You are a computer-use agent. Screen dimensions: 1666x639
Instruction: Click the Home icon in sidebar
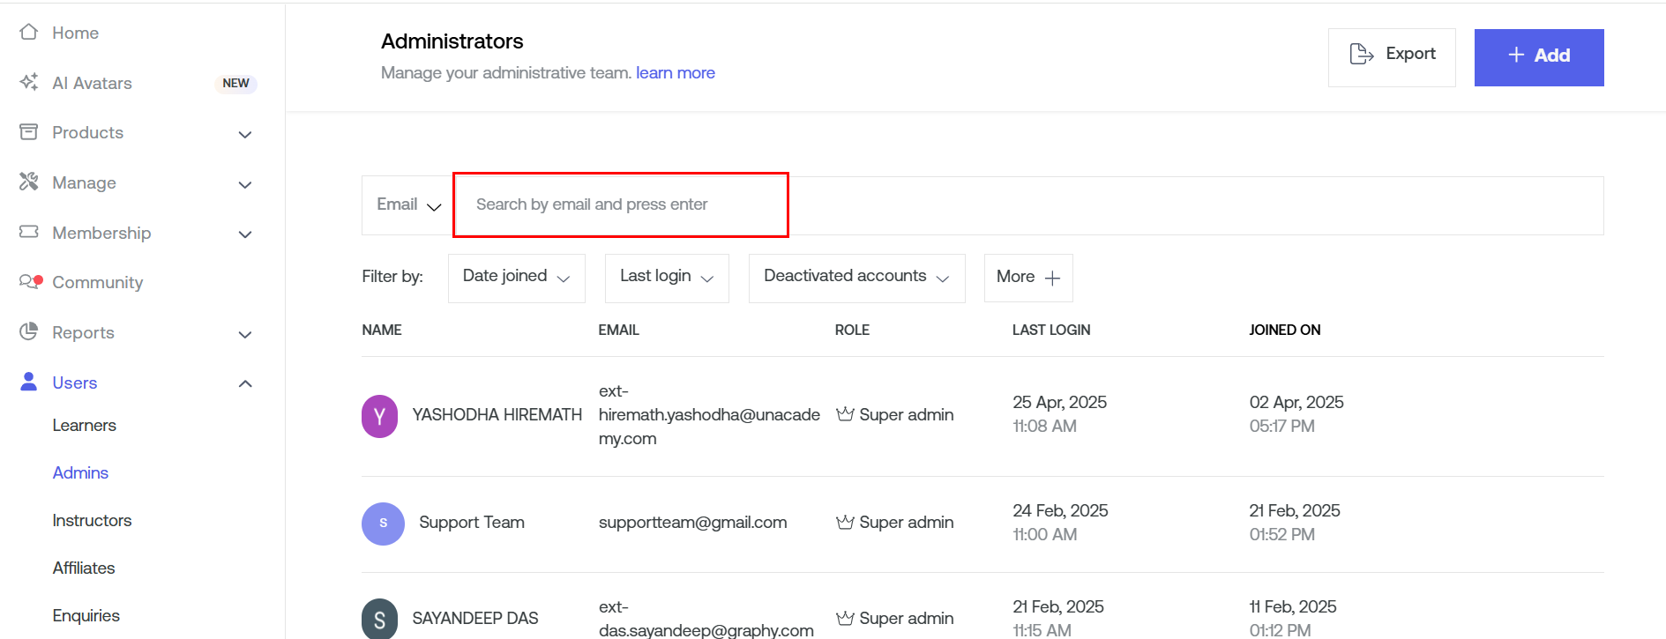point(29,33)
